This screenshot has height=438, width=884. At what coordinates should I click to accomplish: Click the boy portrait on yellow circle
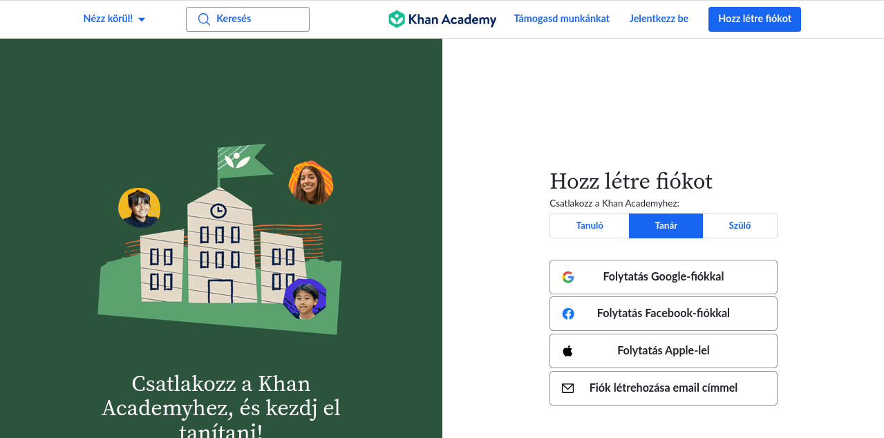click(139, 208)
